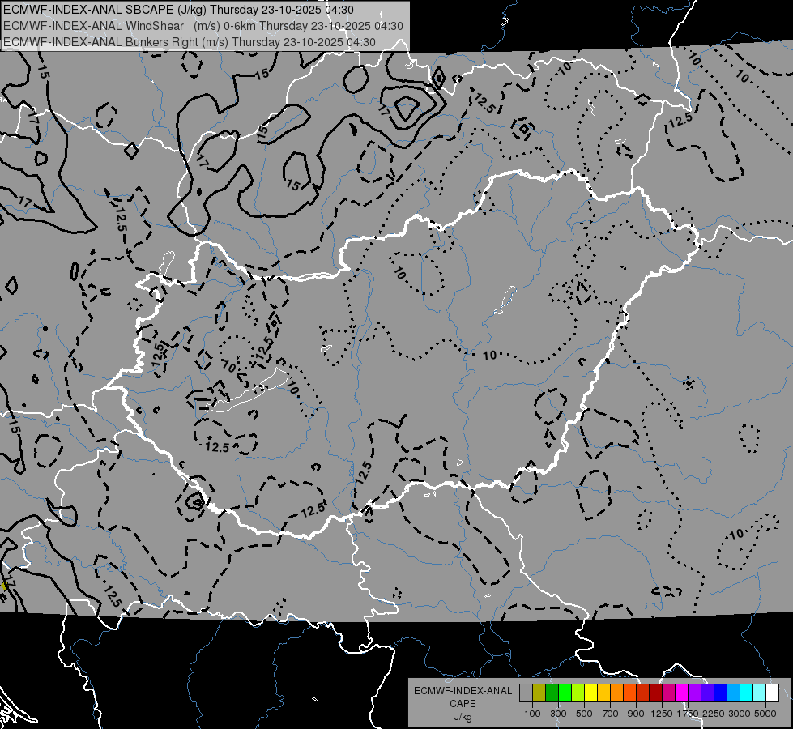
Task: Click the '2250' legend tick label
Action: [714, 714]
